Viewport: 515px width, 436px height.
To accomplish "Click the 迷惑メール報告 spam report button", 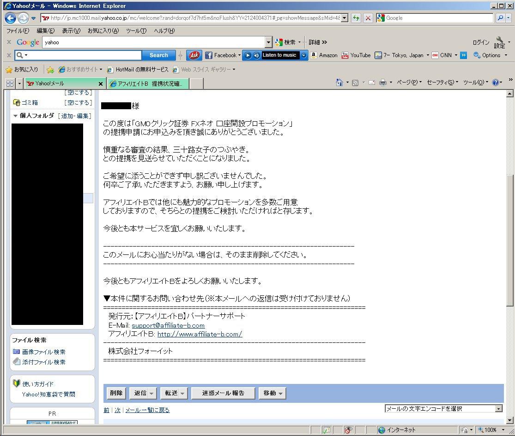I will point(223,393).
